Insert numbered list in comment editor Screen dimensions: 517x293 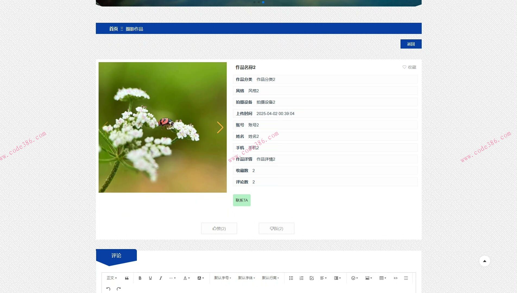coord(301,278)
